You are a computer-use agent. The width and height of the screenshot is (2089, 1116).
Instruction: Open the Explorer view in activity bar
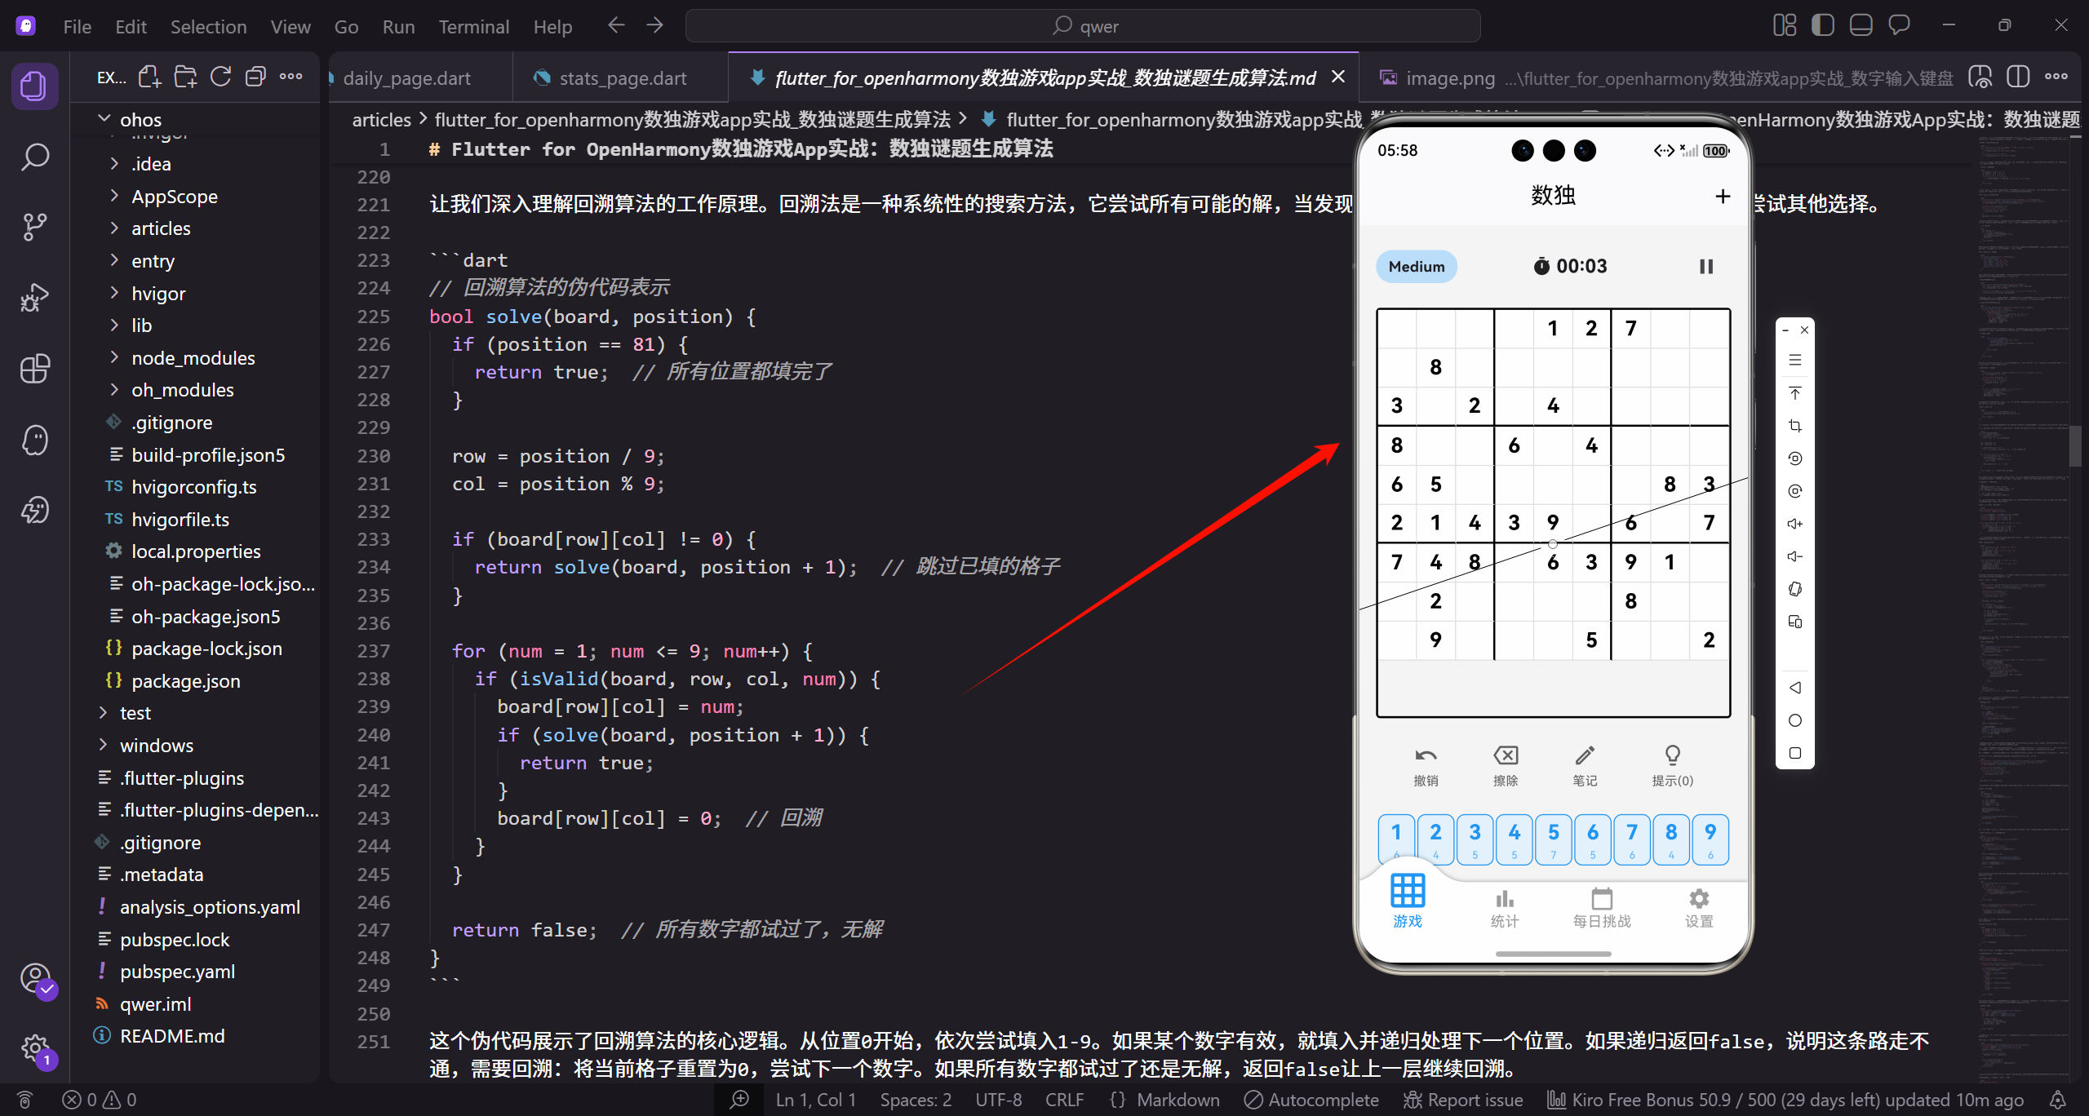tap(34, 86)
